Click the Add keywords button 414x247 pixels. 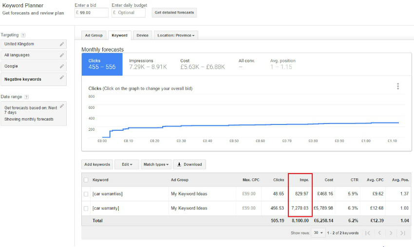(97, 164)
